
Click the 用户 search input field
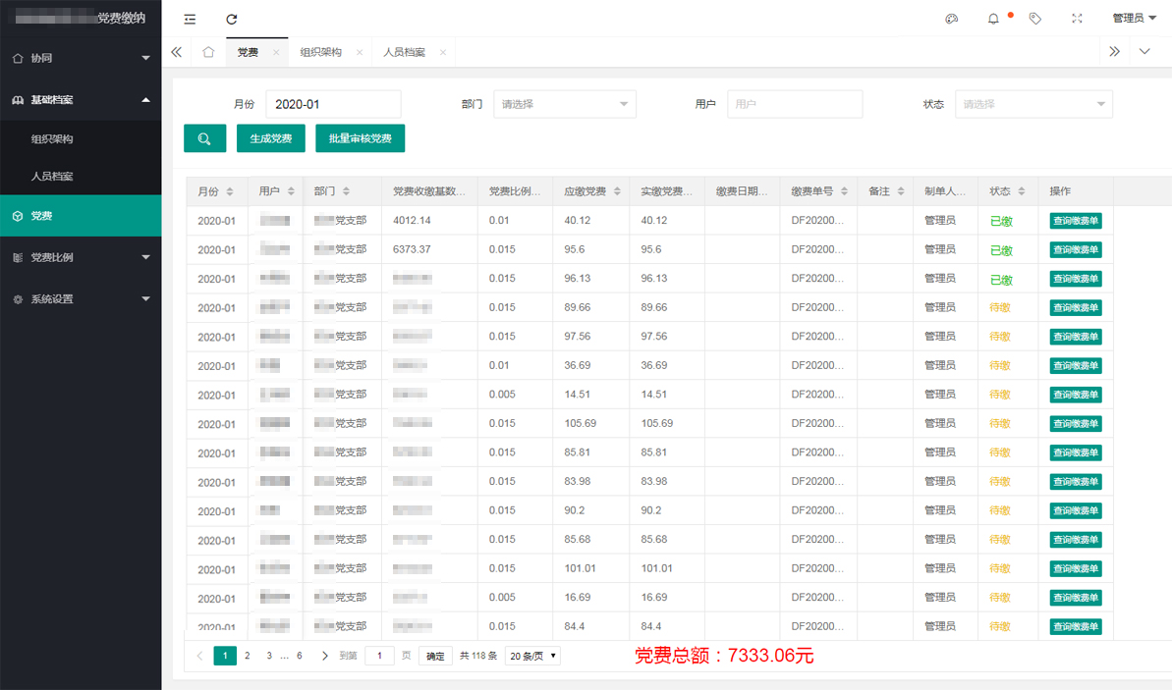tap(796, 105)
